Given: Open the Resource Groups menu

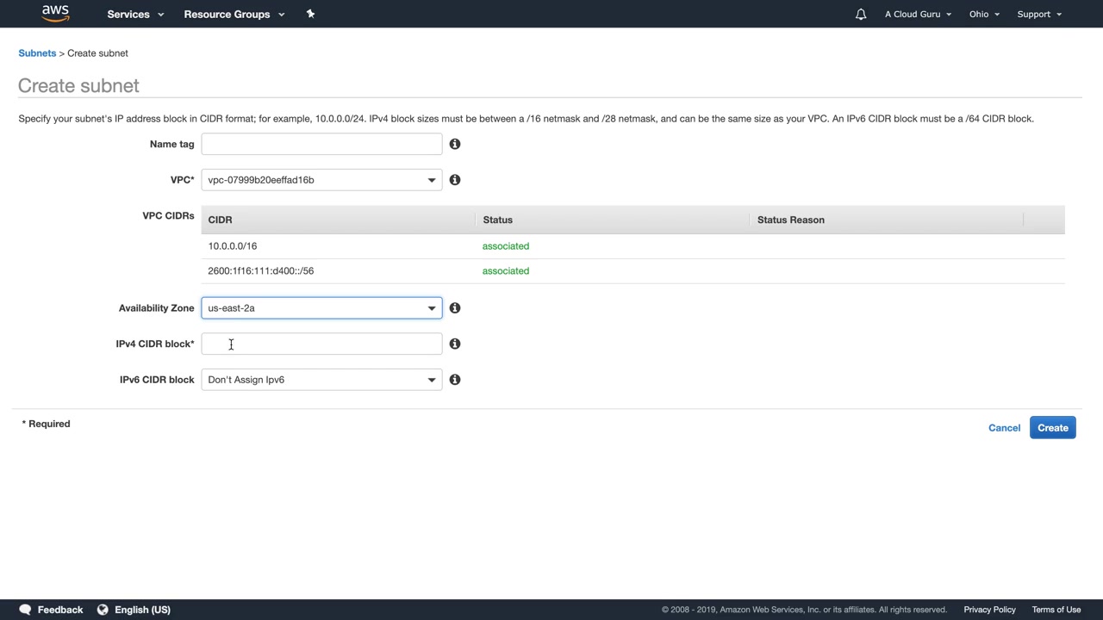Looking at the screenshot, I should coord(234,14).
